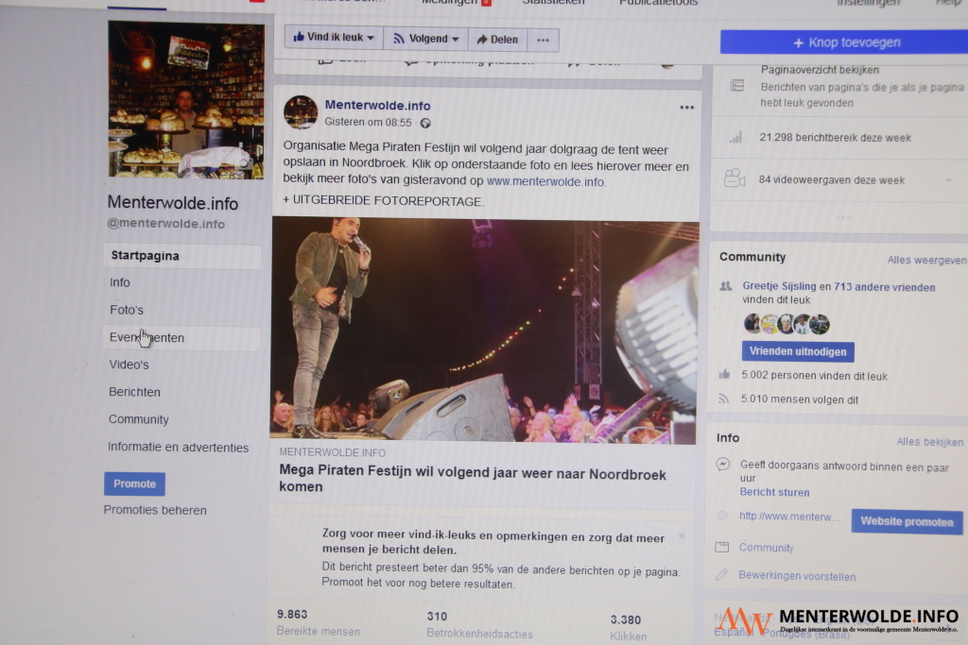Click the blue Promote button
Image resolution: width=968 pixels, height=645 pixels.
pyautogui.click(x=134, y=484)
